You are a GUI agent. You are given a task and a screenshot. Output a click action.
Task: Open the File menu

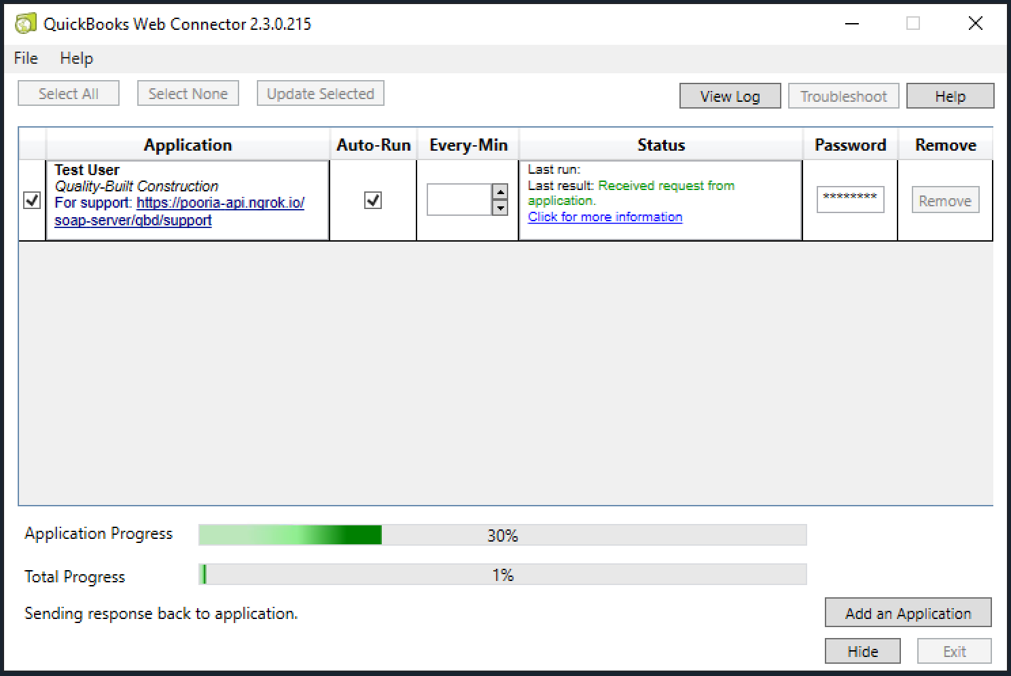click(x=24, y=58)
